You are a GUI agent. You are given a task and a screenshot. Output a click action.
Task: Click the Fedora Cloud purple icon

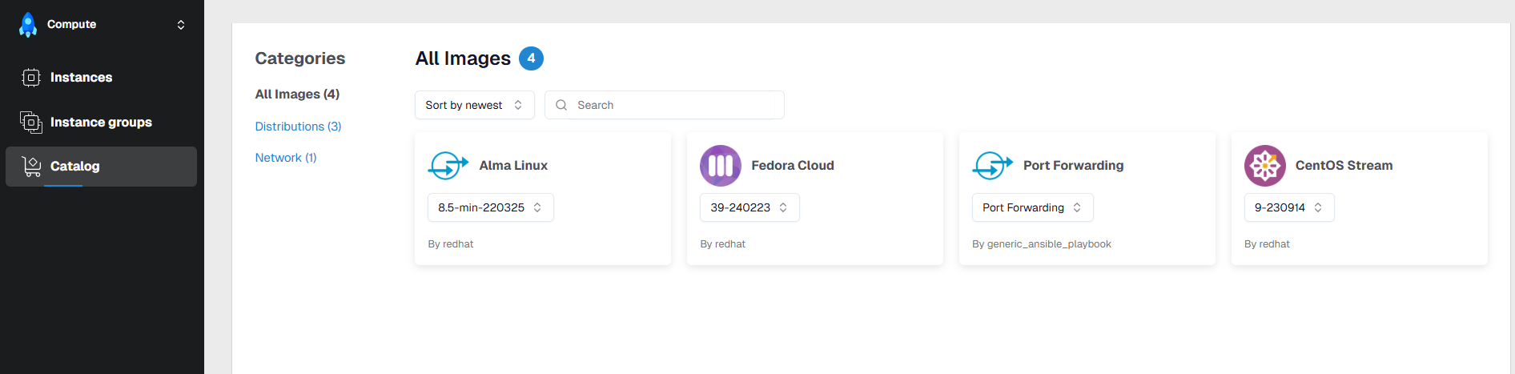pyautogui.click(x=720, y=166)
